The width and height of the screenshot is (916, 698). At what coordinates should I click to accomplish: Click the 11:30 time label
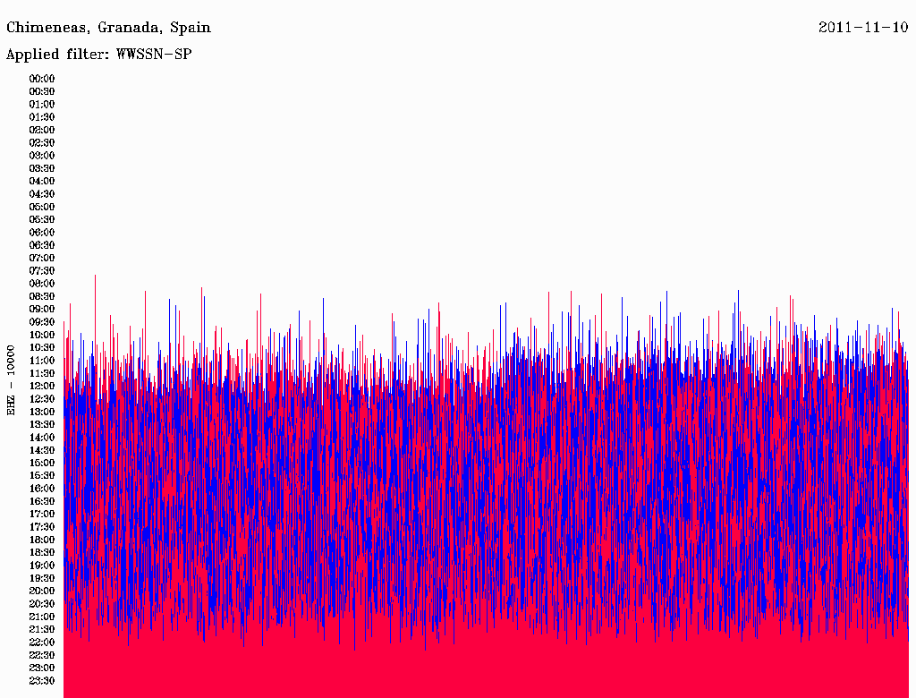pyautogui.click(x=42, y=373)
